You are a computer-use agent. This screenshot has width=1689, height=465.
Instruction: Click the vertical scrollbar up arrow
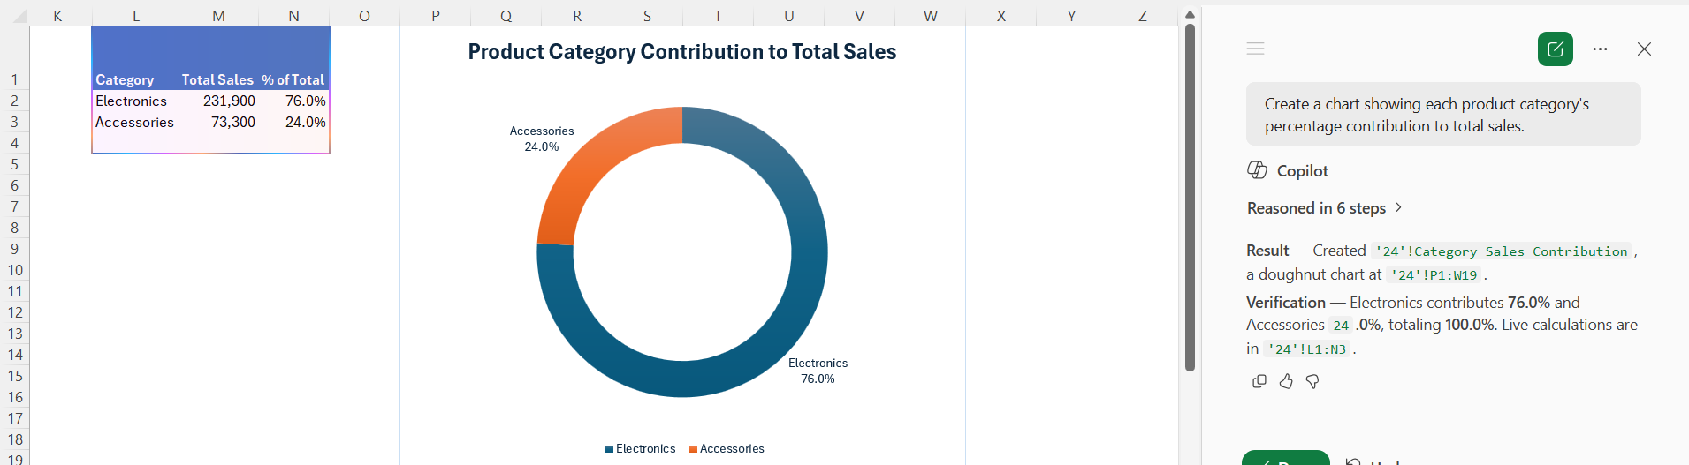click(x=1190, y=15)
